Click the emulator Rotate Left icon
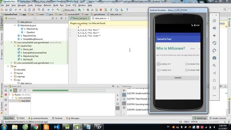231x130 pixels. pyautogui.click(x=214, y=43)
